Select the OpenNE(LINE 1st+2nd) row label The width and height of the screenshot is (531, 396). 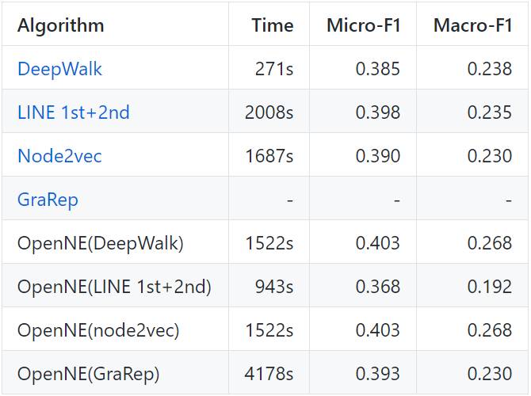[x=114, y=287]
